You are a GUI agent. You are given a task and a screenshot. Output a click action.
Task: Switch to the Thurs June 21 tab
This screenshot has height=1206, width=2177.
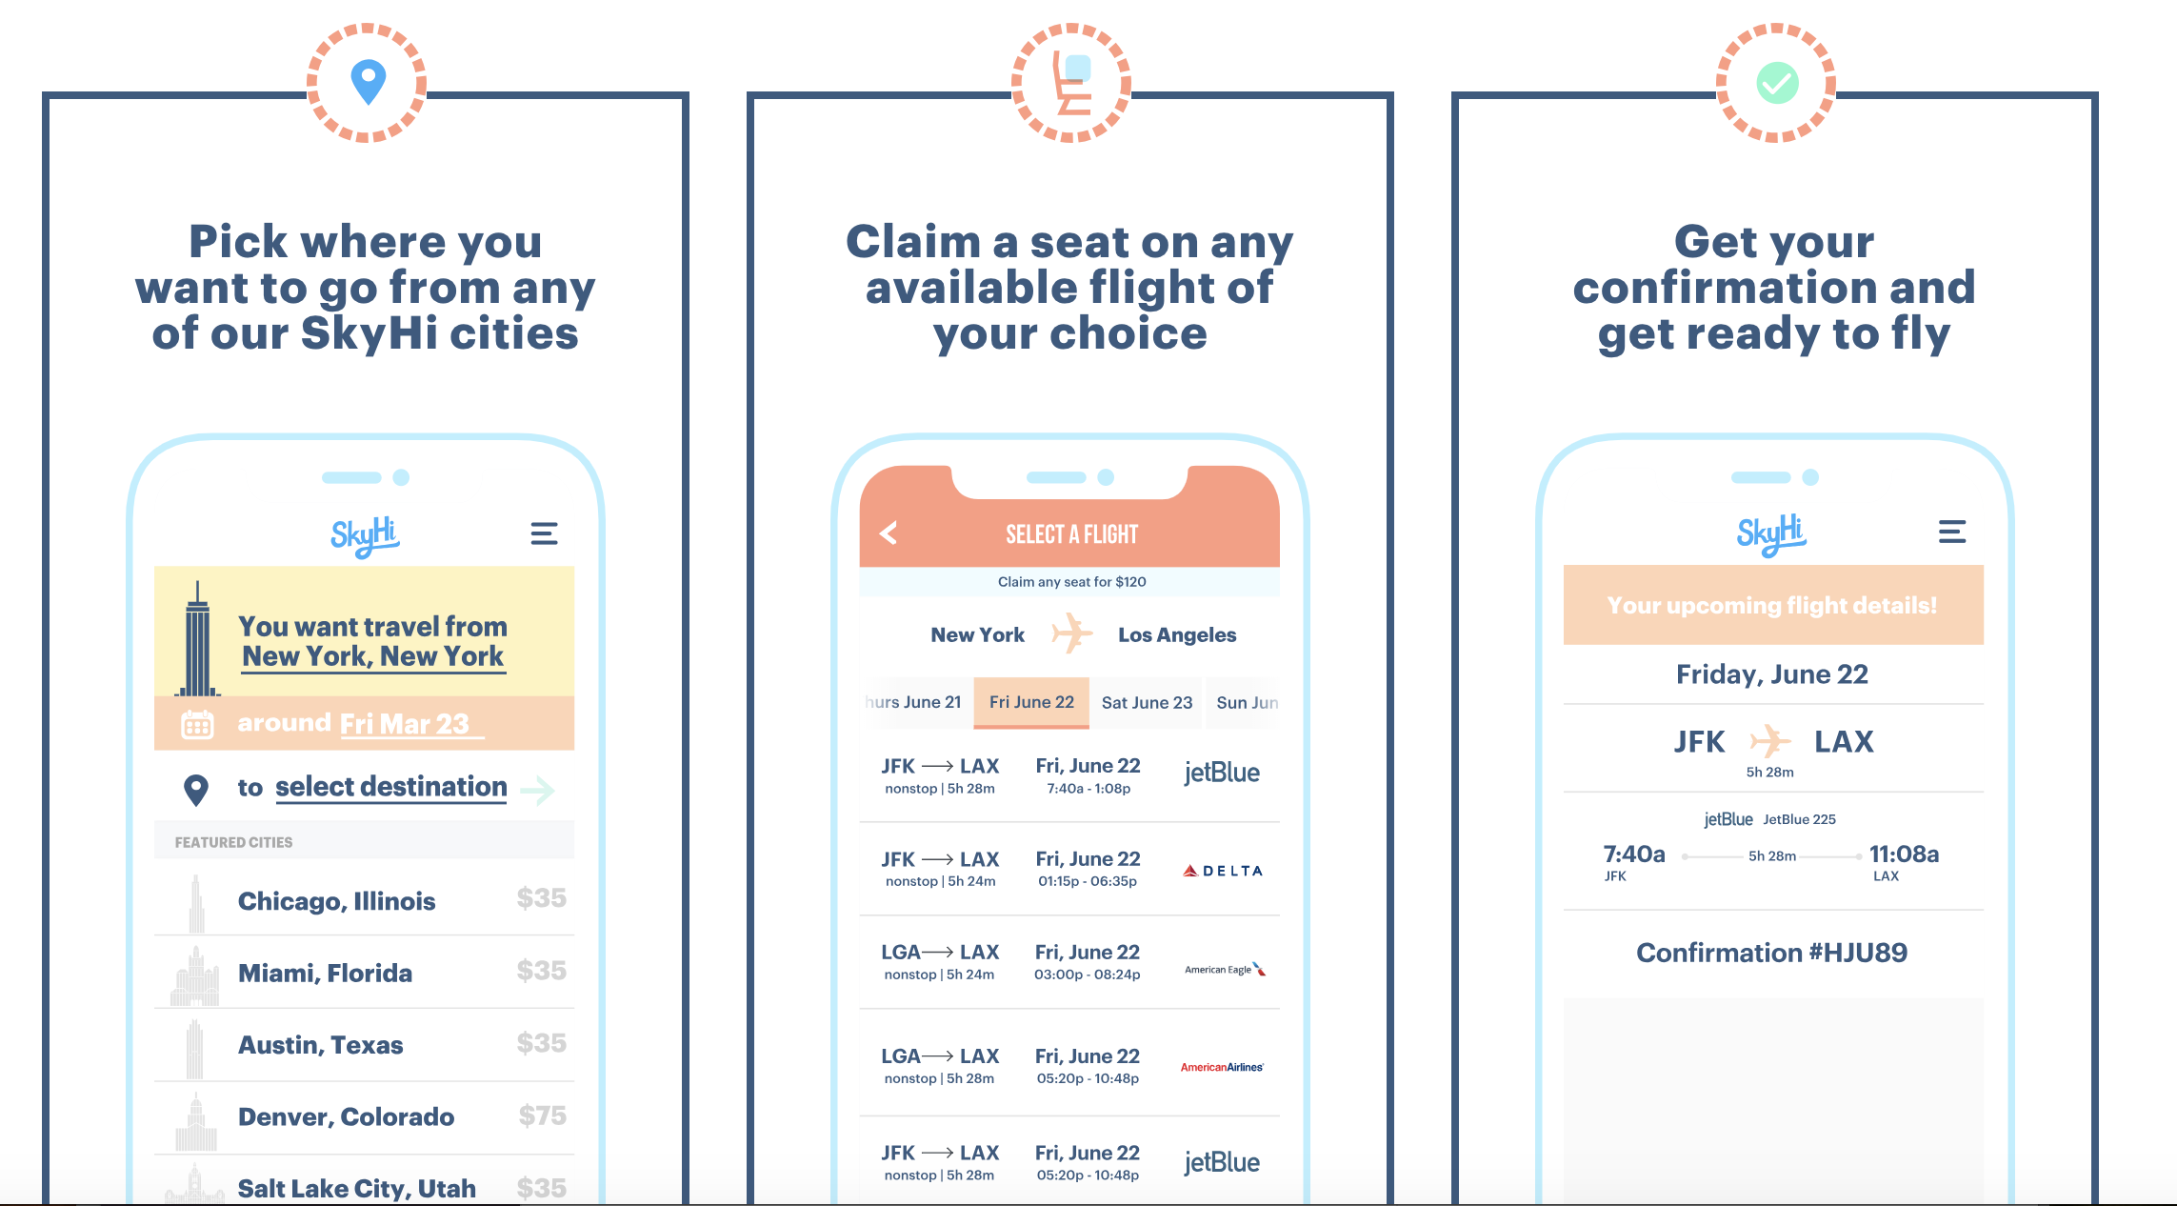tap(916, 703)
